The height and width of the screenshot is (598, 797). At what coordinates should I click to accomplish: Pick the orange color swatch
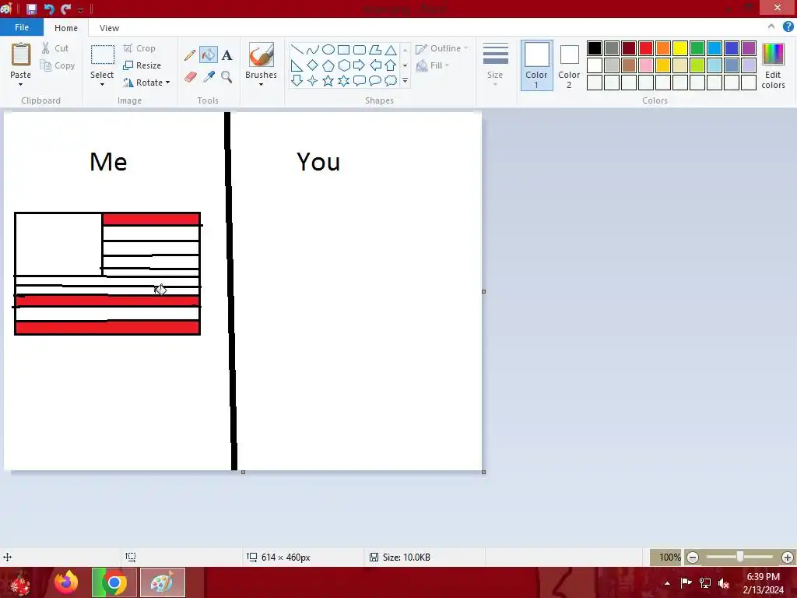(x=663, y=48)
